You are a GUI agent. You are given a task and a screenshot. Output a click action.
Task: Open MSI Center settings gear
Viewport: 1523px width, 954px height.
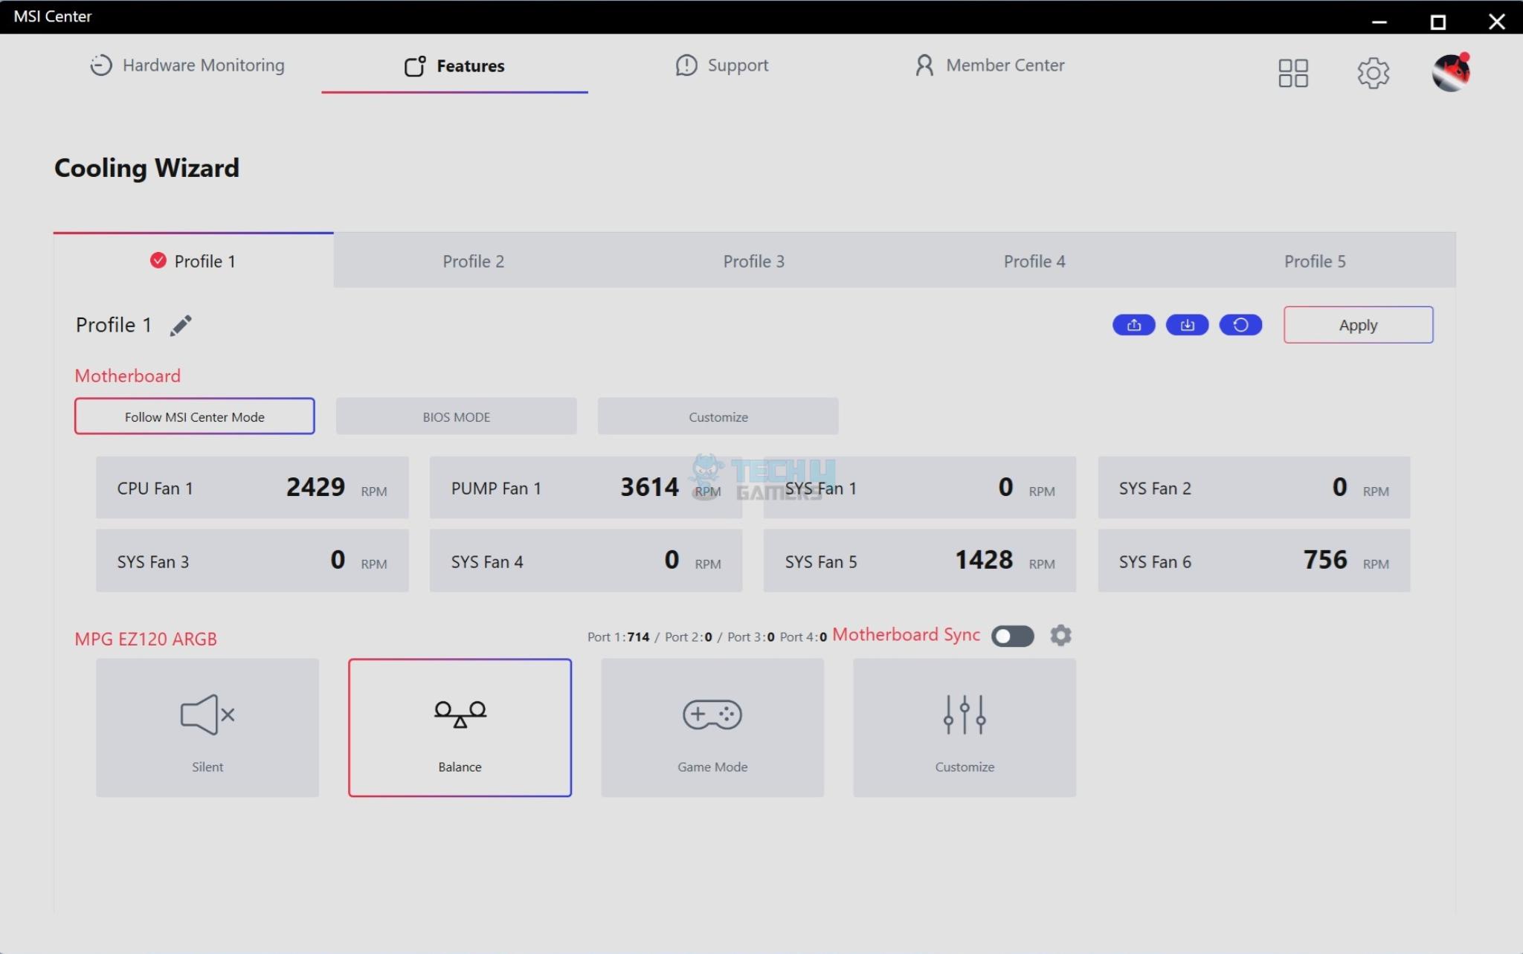point(1373,73)
